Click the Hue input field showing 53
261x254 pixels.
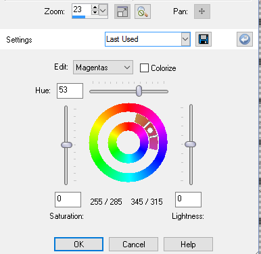coord(70,91)
